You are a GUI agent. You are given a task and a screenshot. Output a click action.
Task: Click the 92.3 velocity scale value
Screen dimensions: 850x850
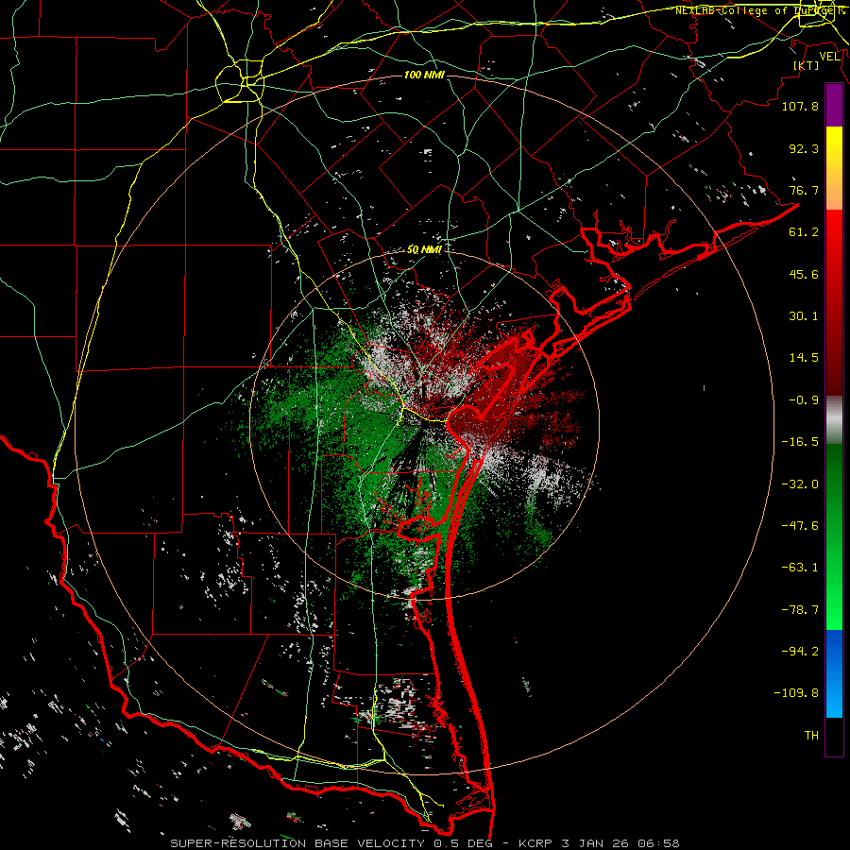(804, 148)
